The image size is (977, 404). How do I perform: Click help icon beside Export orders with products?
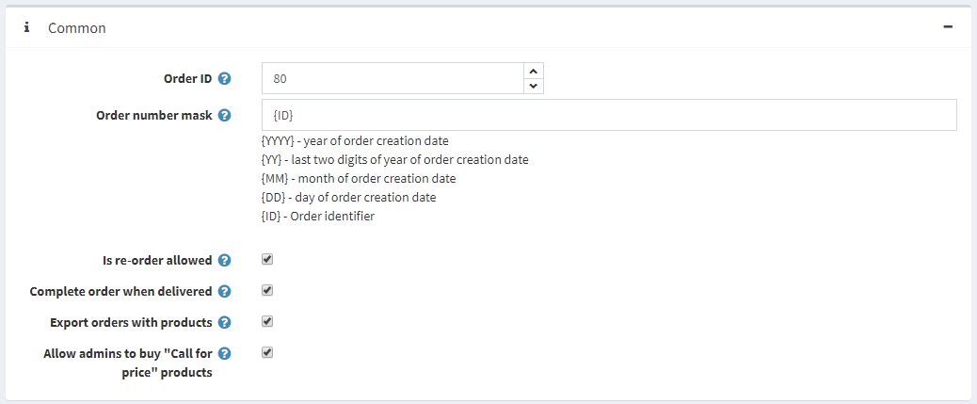coord(225,323)
